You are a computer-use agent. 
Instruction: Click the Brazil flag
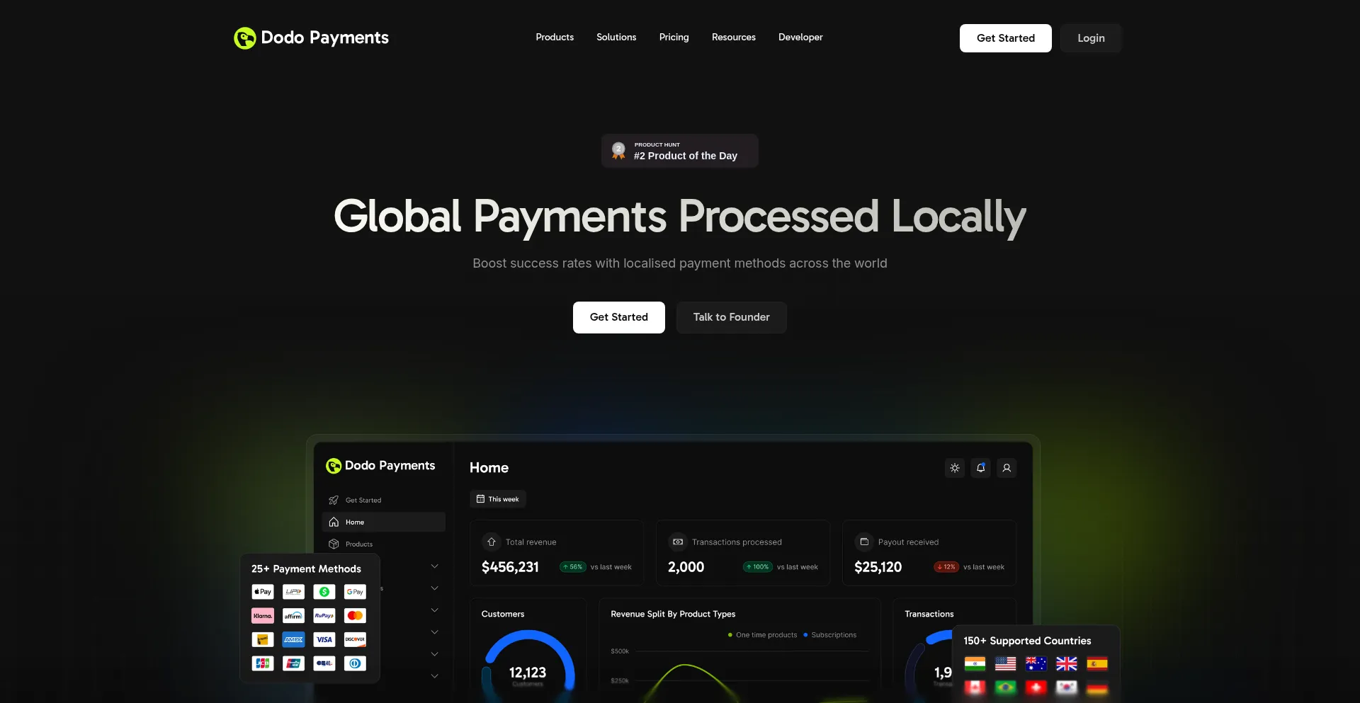click(x=1005, y=687)
